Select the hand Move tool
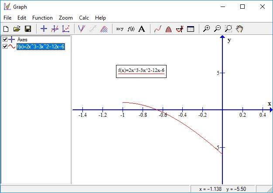The image size is (273, 193). pyautogui.click(x=239, y=29)
